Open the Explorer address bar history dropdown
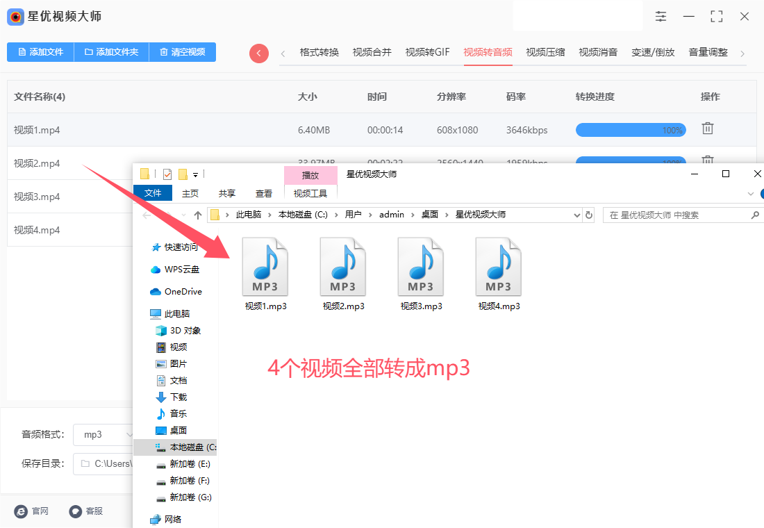 tap(577, 215)
